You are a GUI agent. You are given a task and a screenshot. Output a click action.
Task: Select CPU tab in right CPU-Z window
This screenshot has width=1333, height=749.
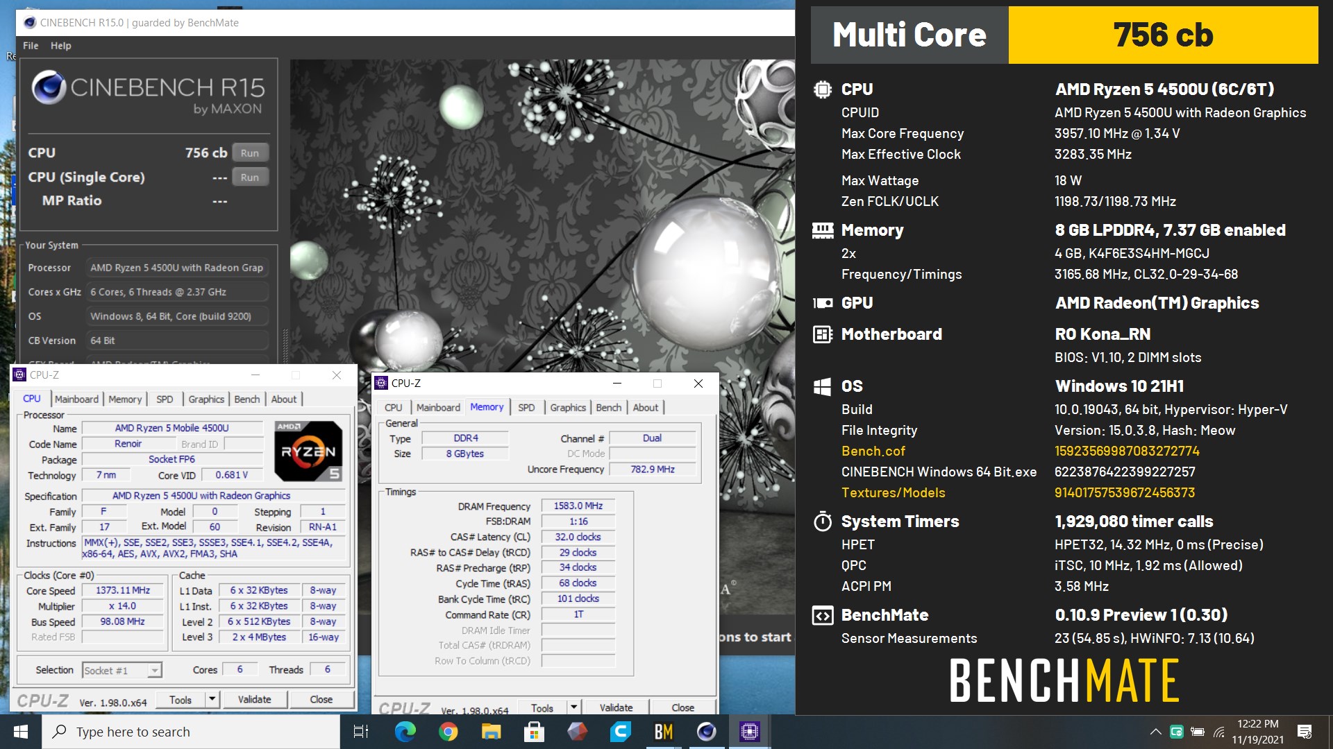(x=394, y=407)
